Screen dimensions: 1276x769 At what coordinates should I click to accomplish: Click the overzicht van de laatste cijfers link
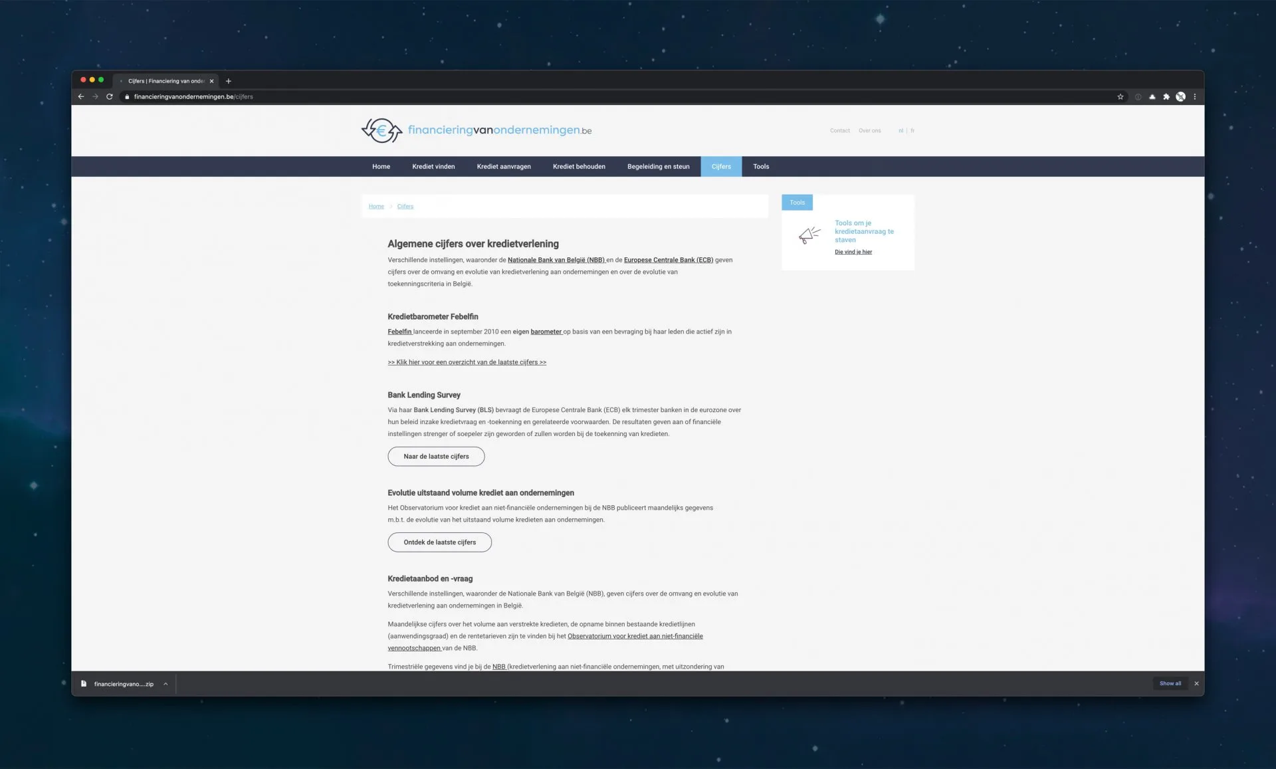pos(467,362)
